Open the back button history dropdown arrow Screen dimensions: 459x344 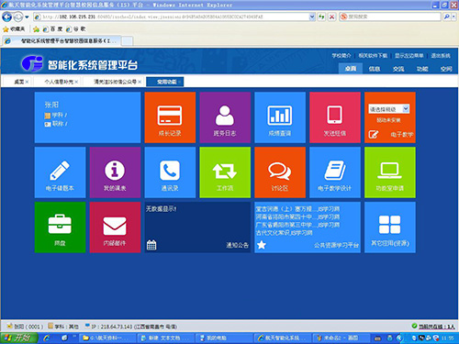[x=27, y=17]
